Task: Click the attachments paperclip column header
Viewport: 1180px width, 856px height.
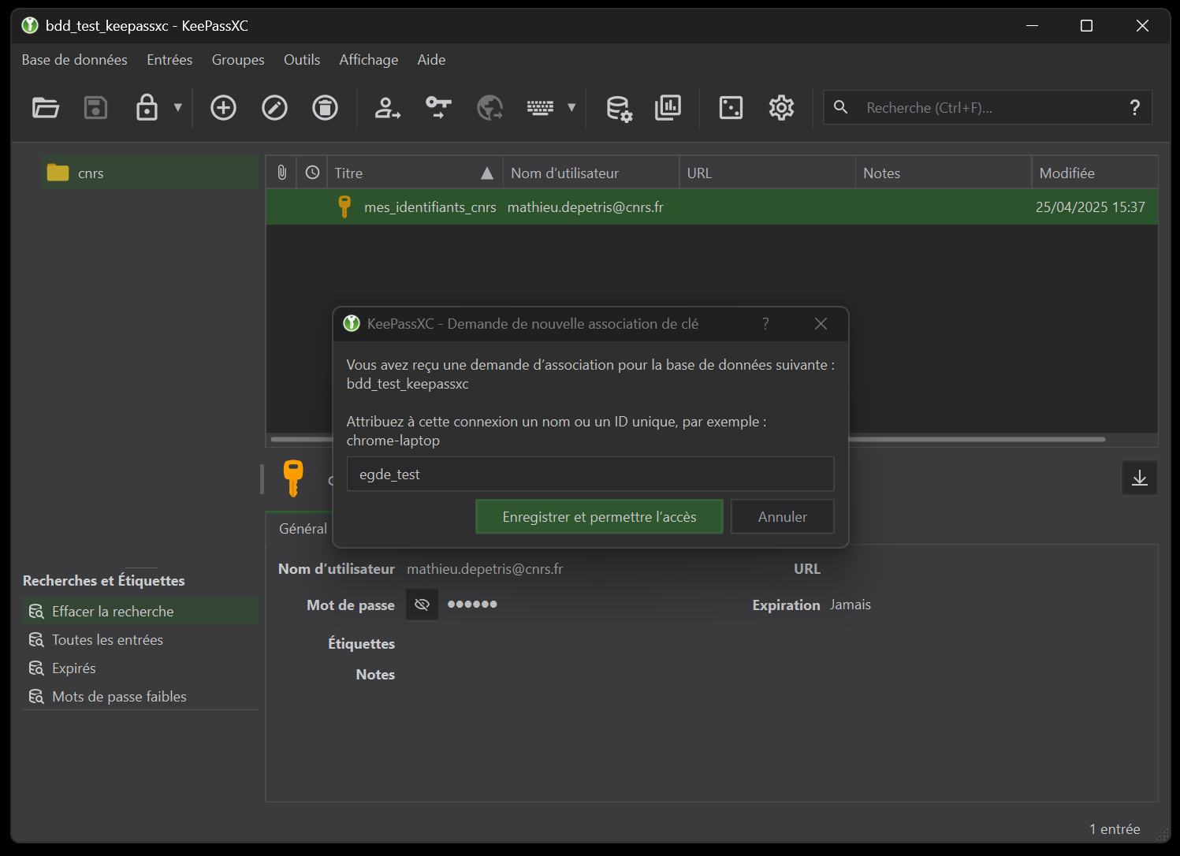Action: pyautogui.click(x=281, y=173)
